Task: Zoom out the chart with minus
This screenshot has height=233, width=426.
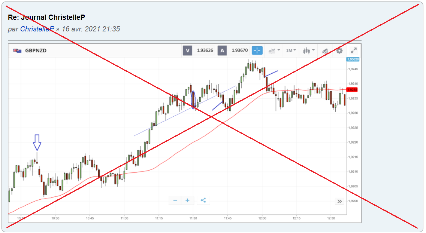Action: pos(175,200)
